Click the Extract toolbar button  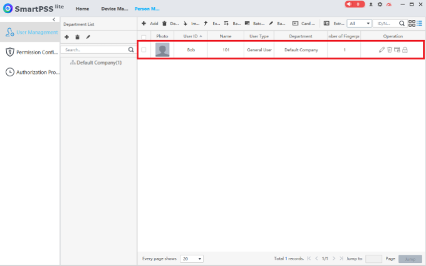(334, 24)
